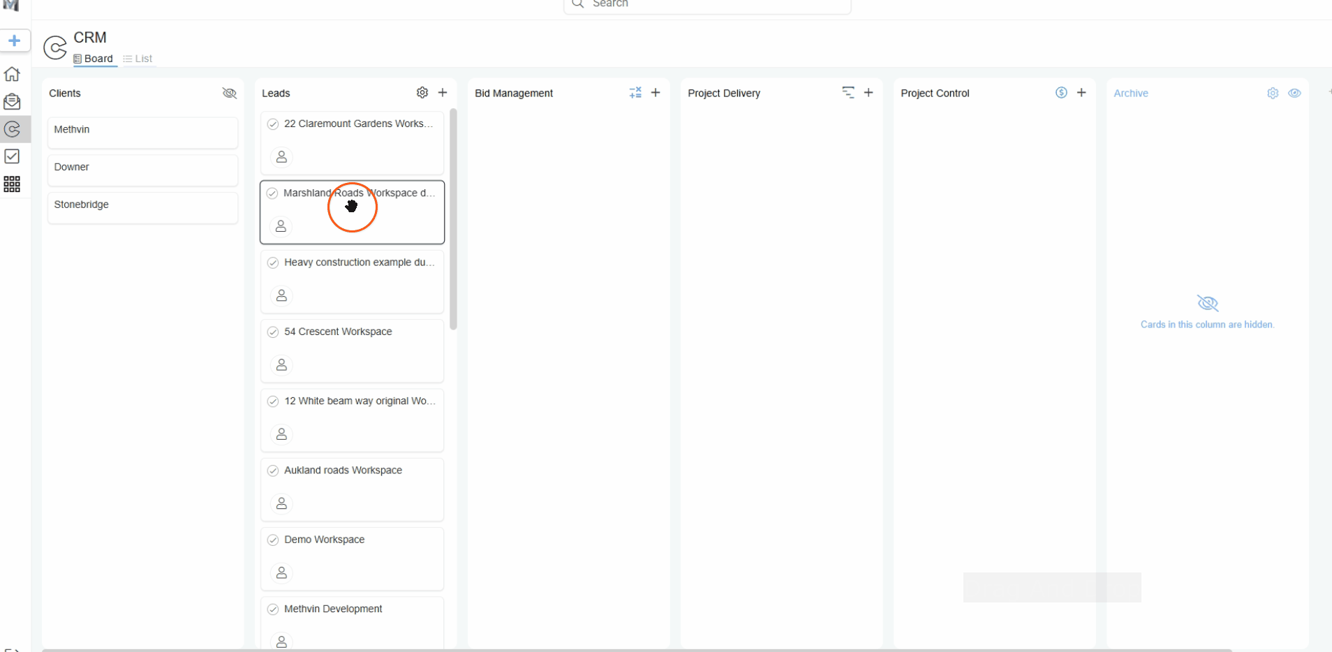Open Leads column settings gear
Screen dimensions: 1332x652
(422, 93)
